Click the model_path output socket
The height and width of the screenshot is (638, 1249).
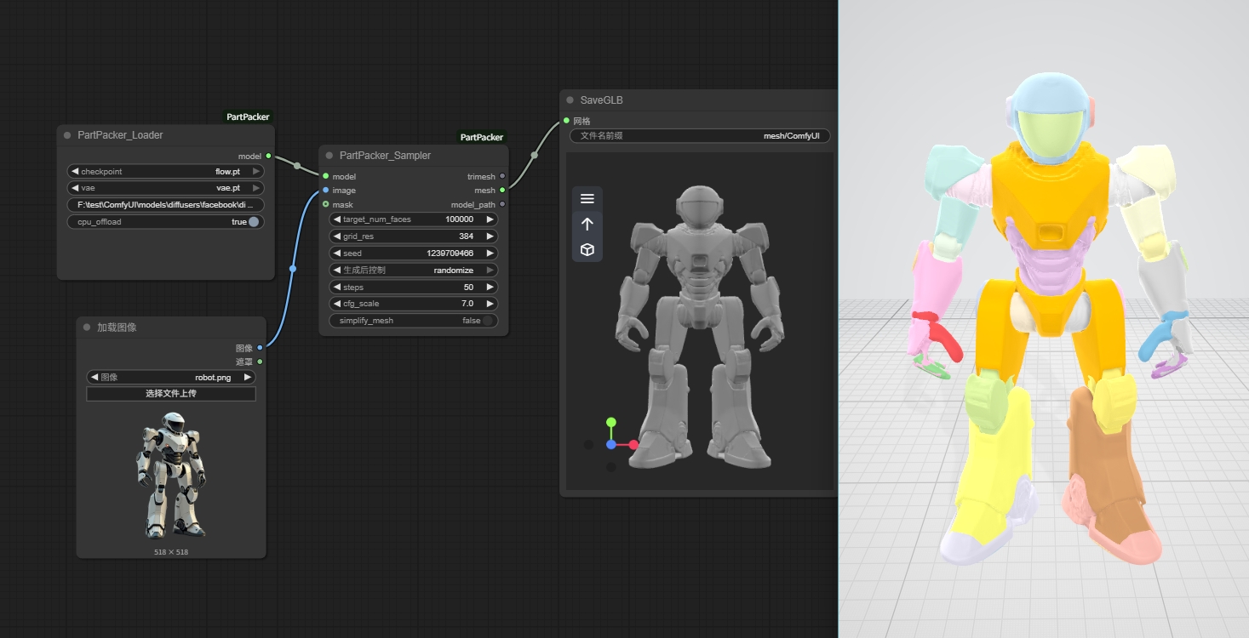click(x=502, y=205)
